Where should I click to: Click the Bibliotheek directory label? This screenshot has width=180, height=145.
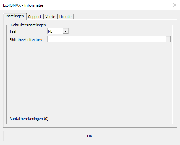click(x=26, y=40)
